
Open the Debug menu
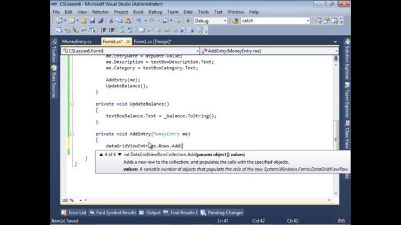pos(155,12)
